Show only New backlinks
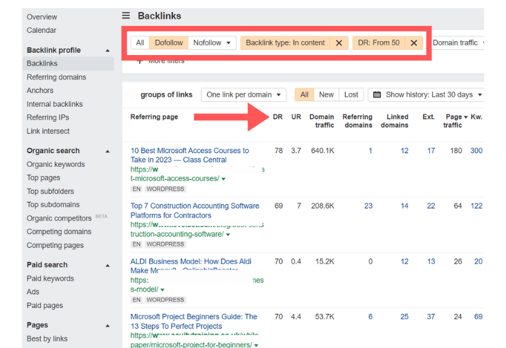506x348 pixels. (x=326, y=95)
